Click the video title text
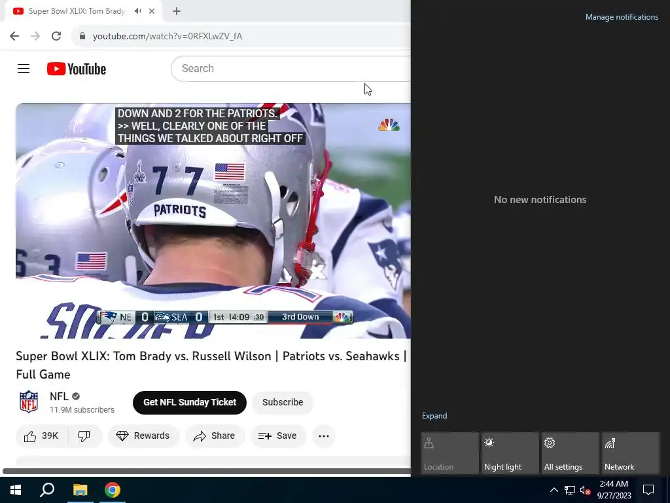Image resolution: width=670 pixels, height=503 pixels. coord(211,365)
